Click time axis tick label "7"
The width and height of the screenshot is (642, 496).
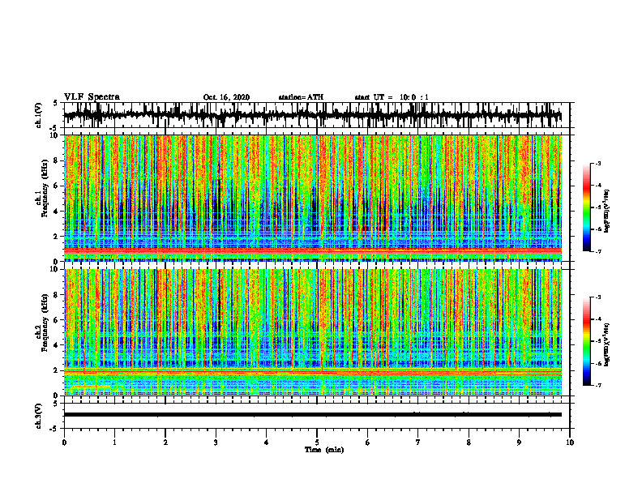[418, 443]
